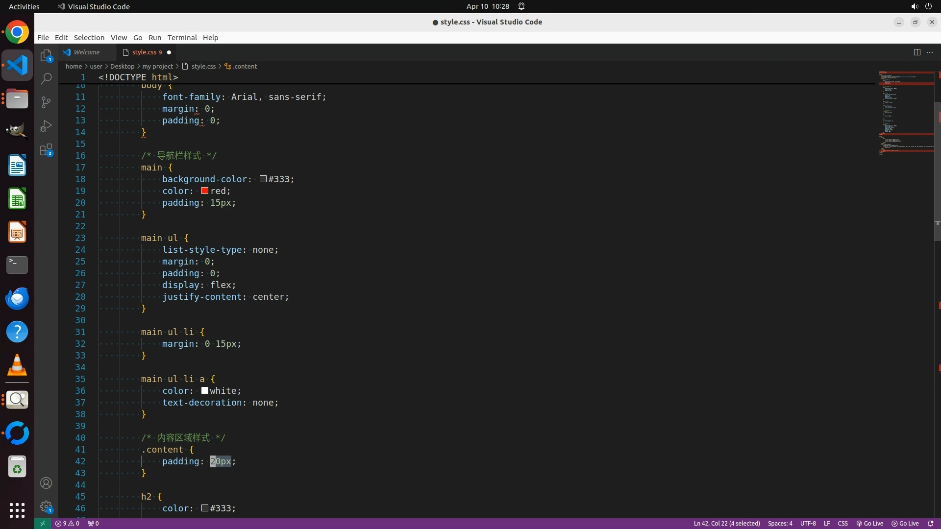Click the first Go Live button
This screenshot has width=941, height=529.
(x=869, y=524)
